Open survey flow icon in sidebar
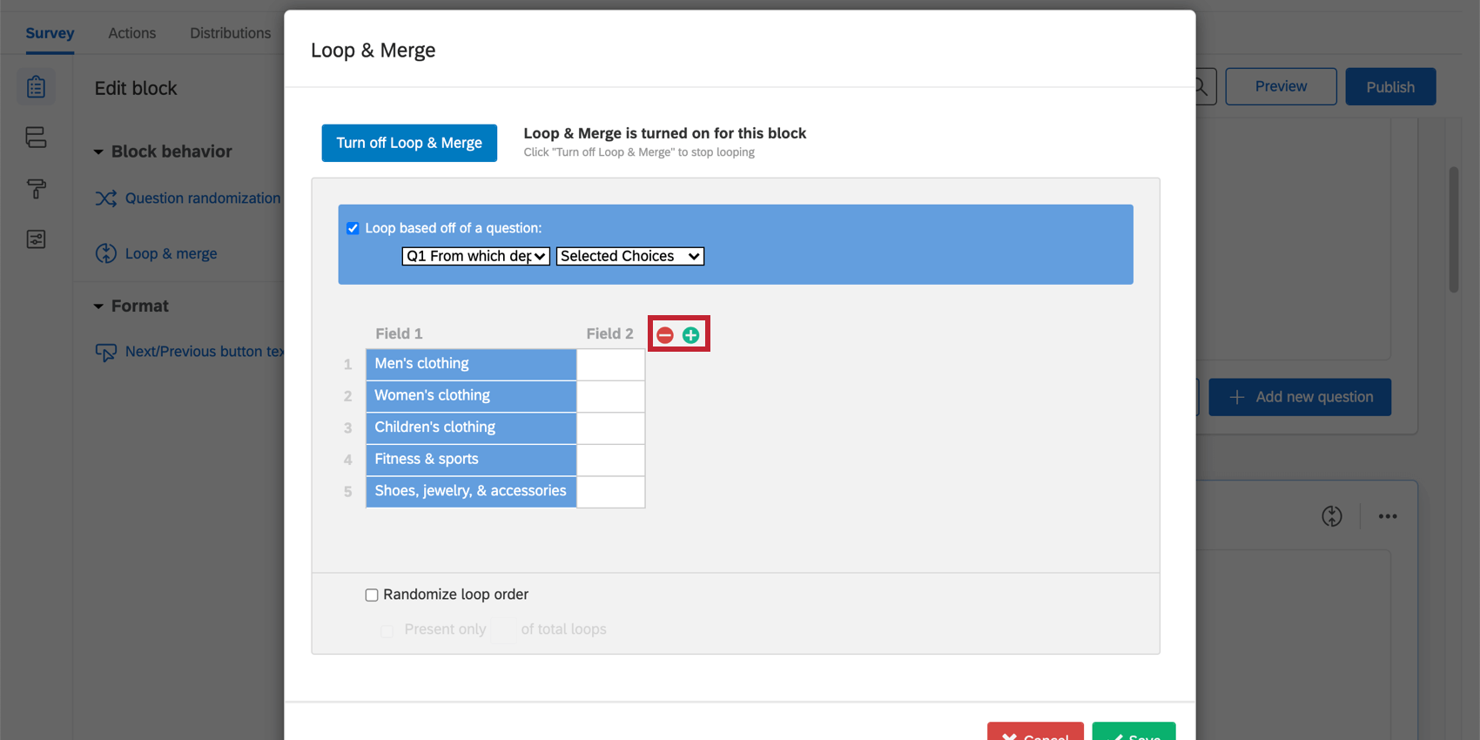Image resolution: width=1480 pixels, height=740 pixels. 36,138
